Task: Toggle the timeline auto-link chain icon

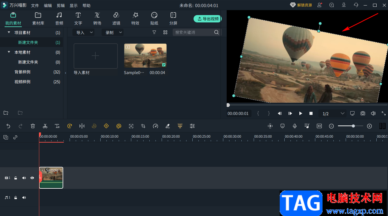Action: 15,137
